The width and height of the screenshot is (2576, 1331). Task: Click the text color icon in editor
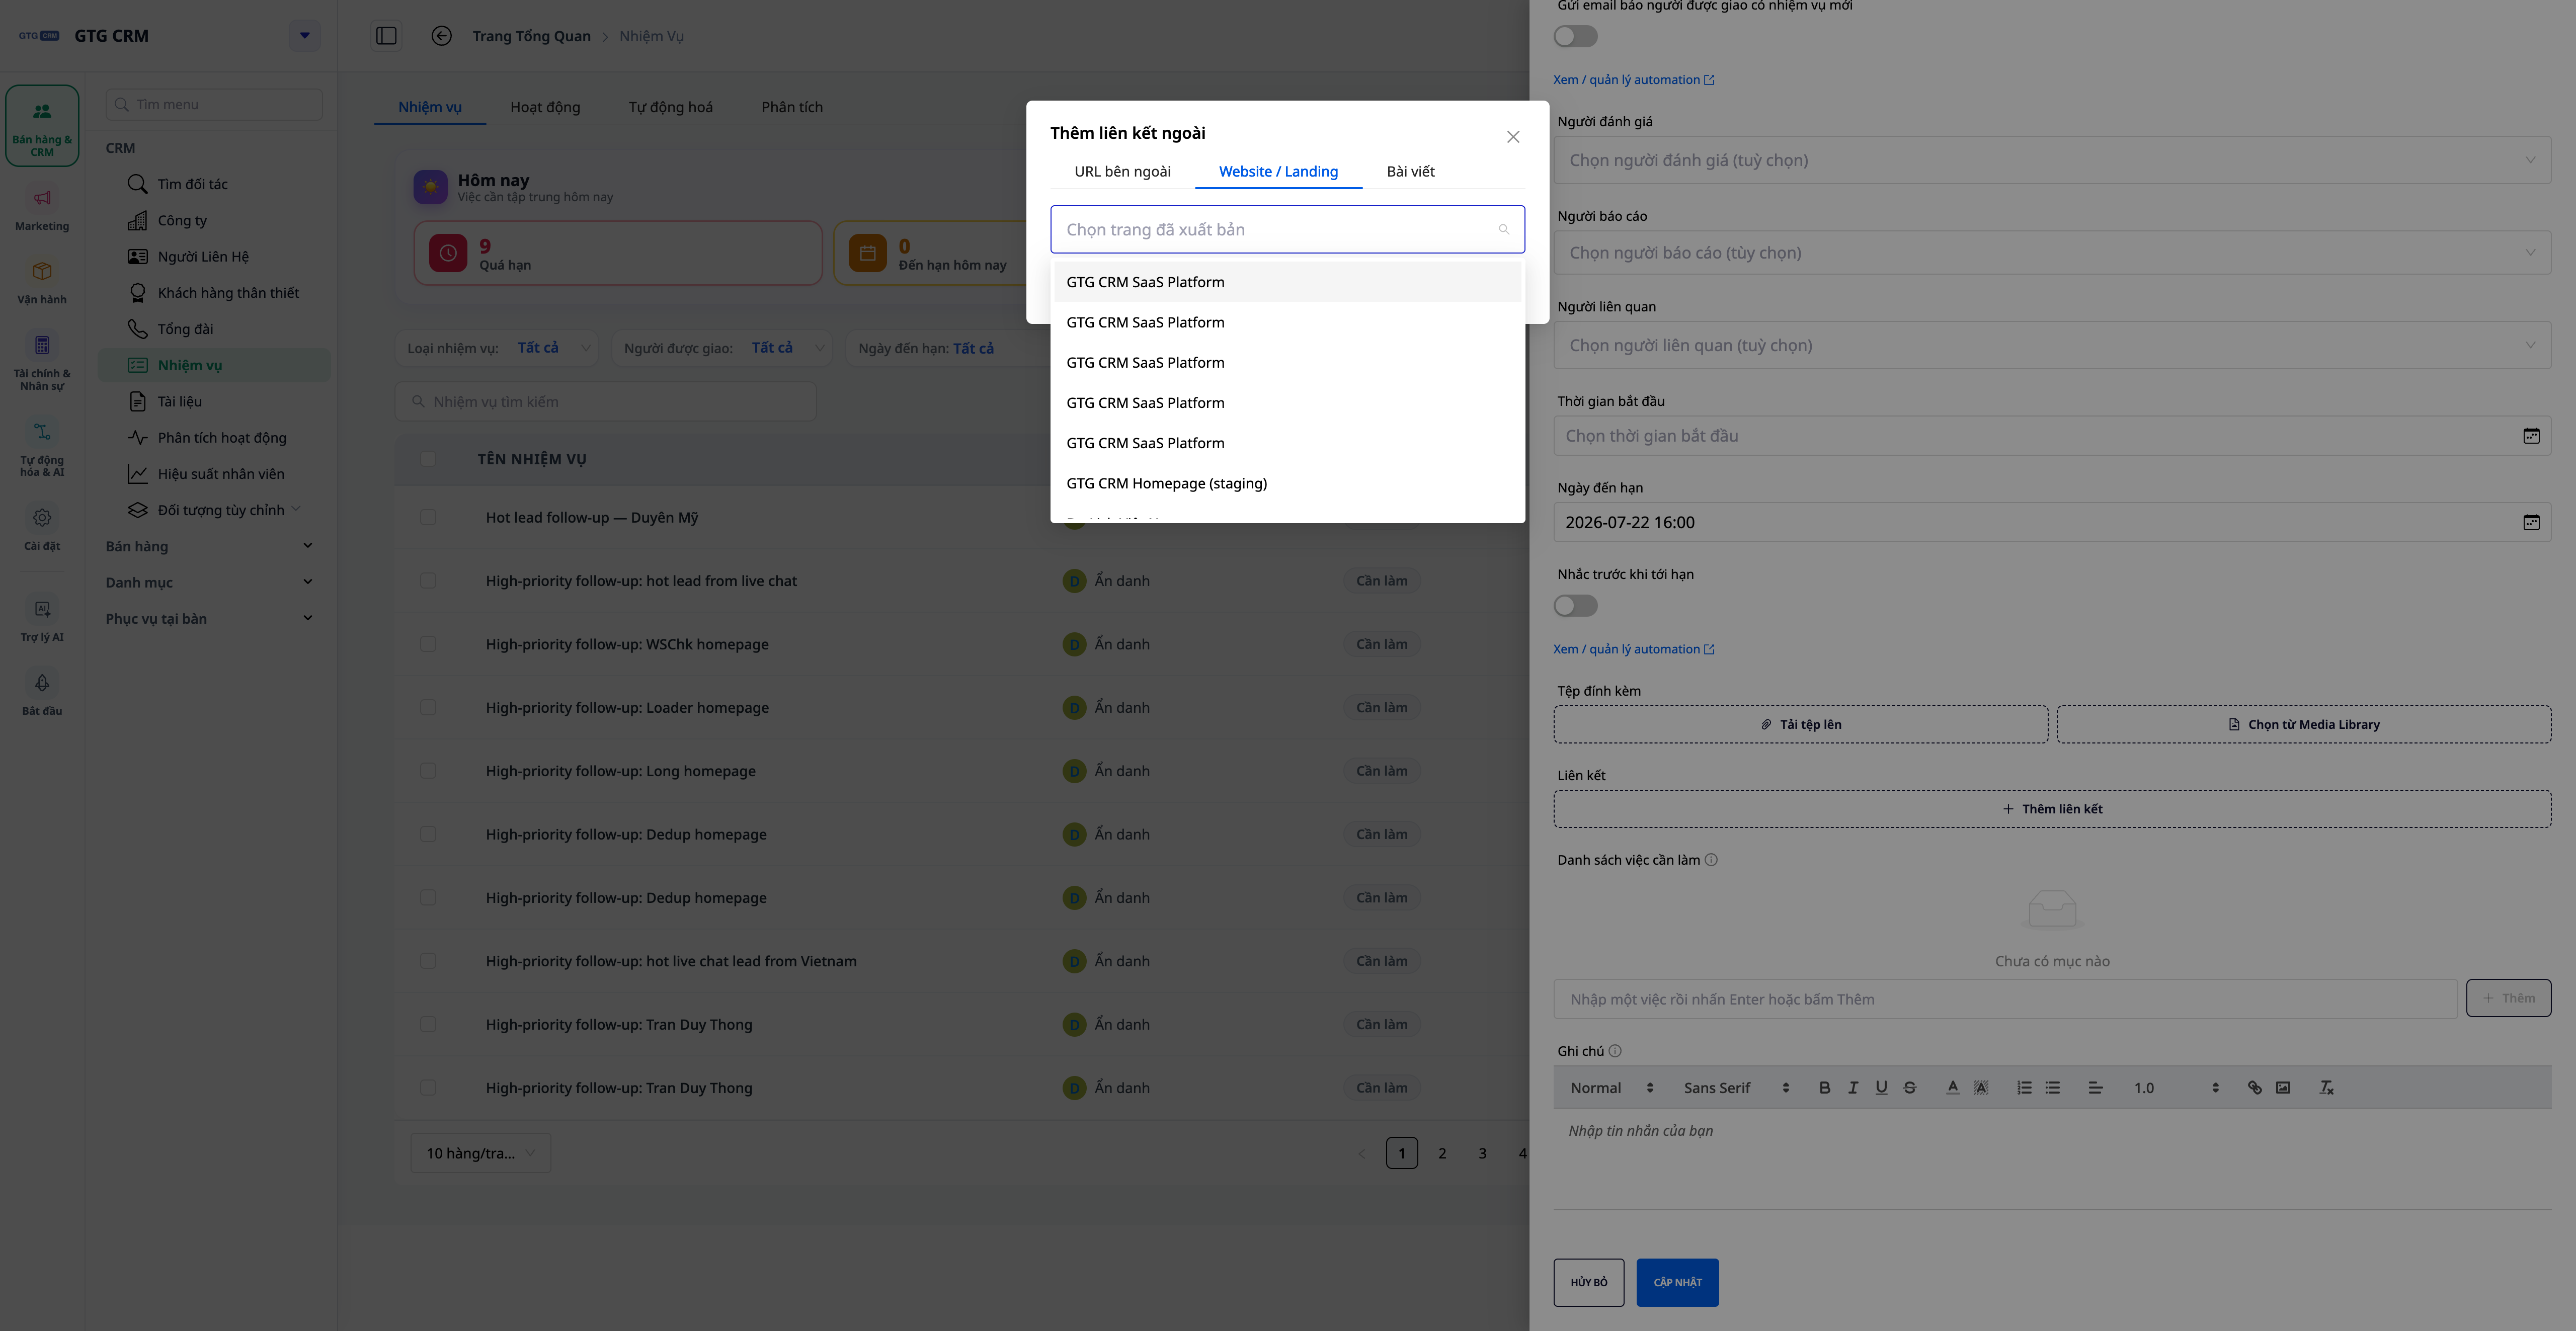pos(1952,1087)
